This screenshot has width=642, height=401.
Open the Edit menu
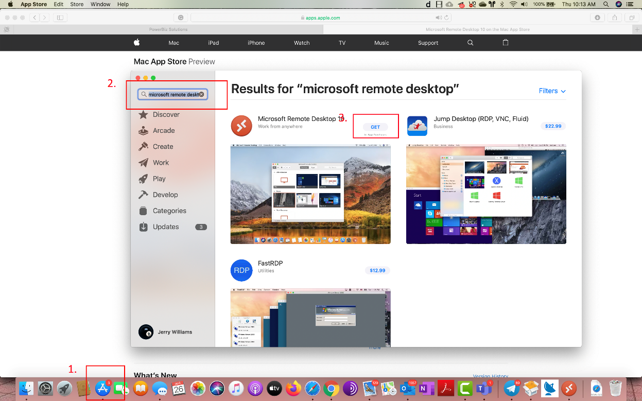click(x=59, y=4)
